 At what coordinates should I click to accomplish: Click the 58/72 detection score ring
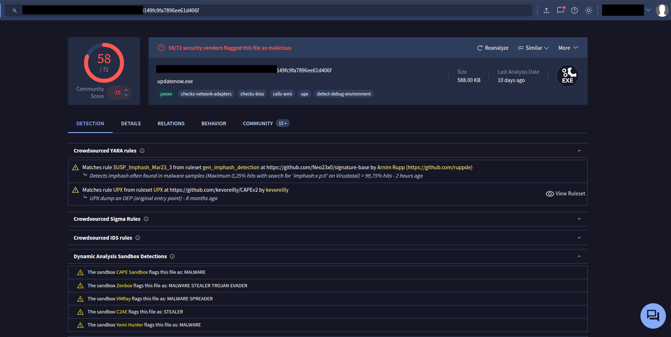(x=104, y=62)
